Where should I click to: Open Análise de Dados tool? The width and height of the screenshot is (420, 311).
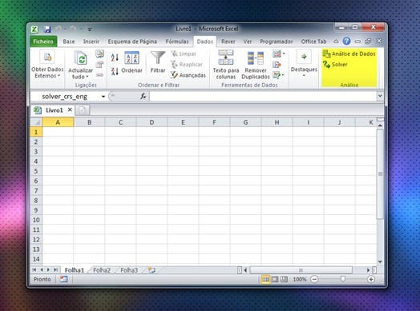click(x=349, y=54)
